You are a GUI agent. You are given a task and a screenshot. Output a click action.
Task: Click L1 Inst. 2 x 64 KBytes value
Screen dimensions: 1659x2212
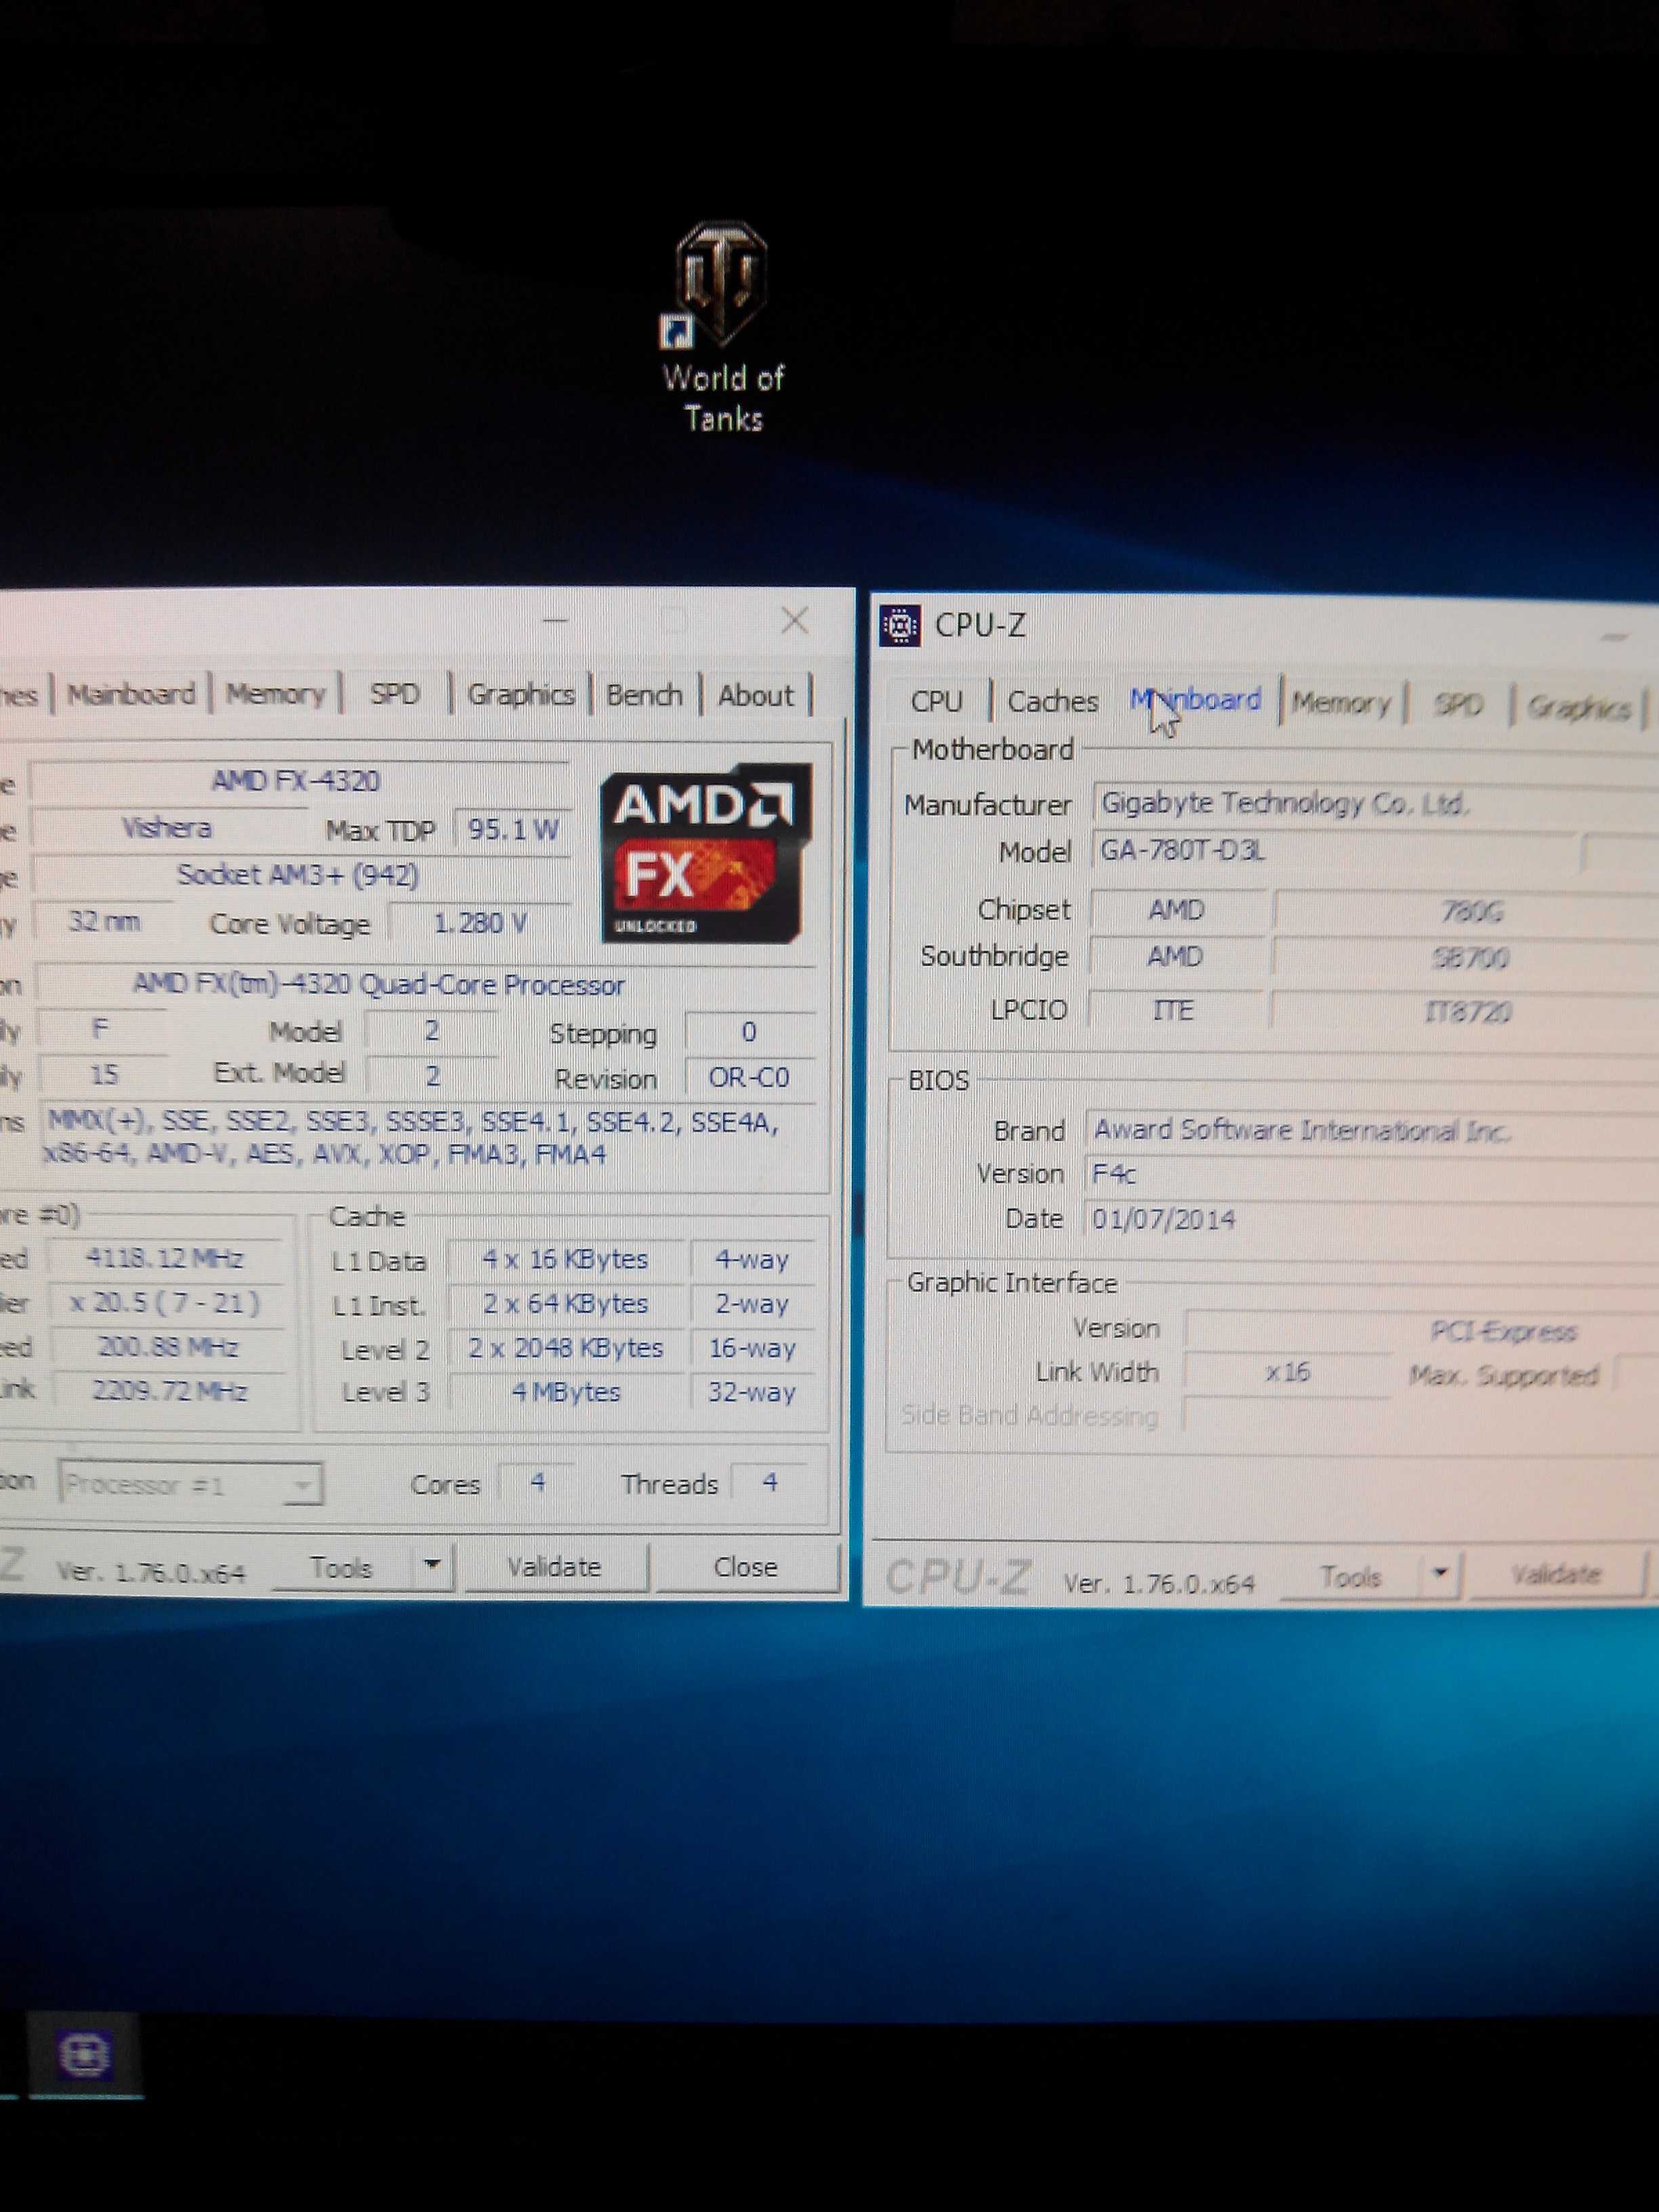pyautogui.click(x=565, y=1304)
